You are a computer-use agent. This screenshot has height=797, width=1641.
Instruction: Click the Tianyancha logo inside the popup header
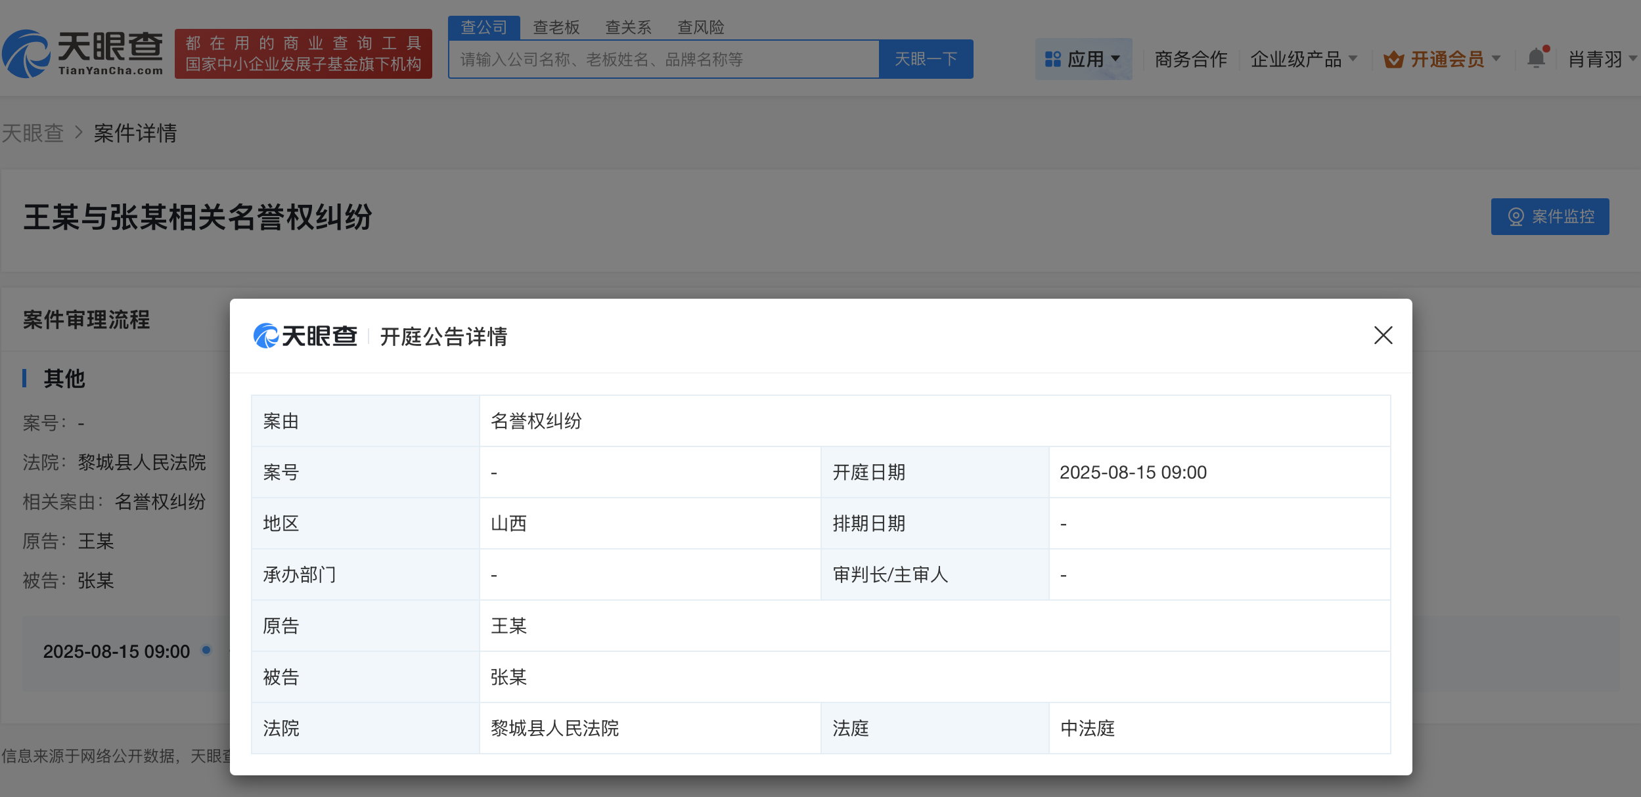click(304, 336)
